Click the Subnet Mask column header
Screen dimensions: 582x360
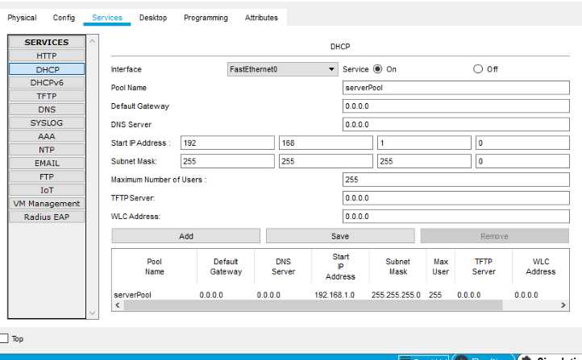tap(398, 267)
